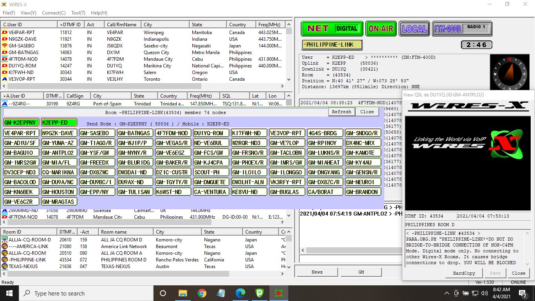Click the compass direction icon
535x301 pixels.
click(510, 73)
